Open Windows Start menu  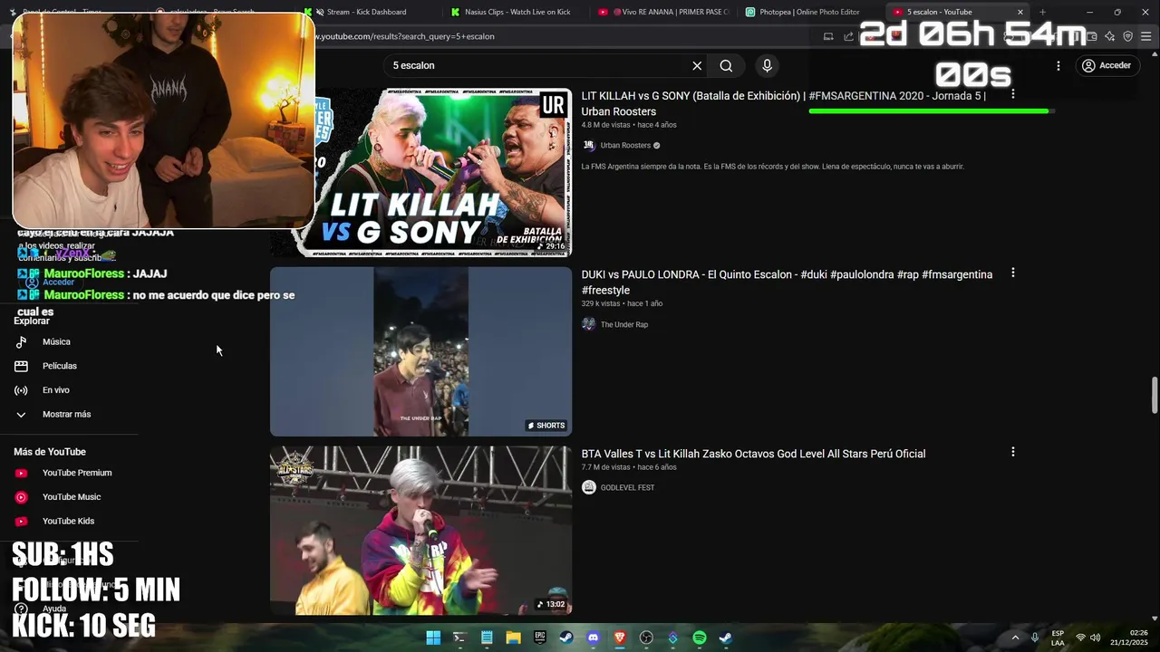pyautogui.click(x=433, y=638)
